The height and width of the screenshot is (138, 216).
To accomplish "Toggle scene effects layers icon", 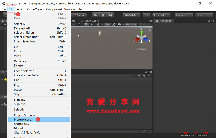I will coord(98,24).
